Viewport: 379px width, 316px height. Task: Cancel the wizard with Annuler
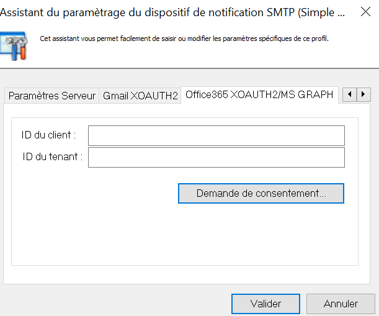coord(341,304)
